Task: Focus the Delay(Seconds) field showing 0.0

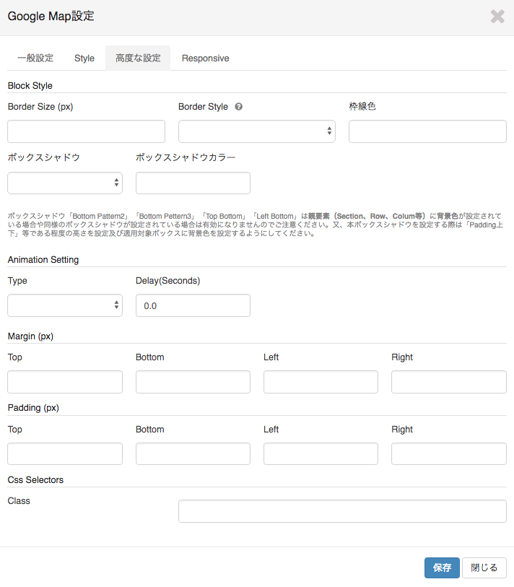Action: pyautogui.click(x=193, y=305)
